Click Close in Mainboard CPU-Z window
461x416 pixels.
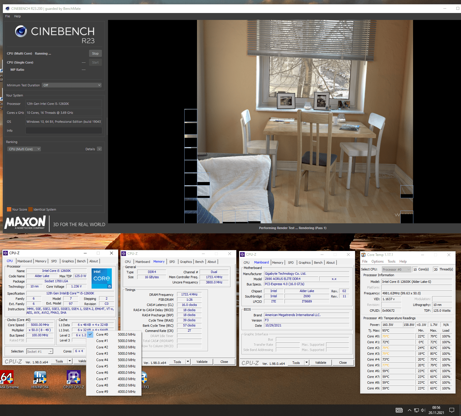point(343,363)
